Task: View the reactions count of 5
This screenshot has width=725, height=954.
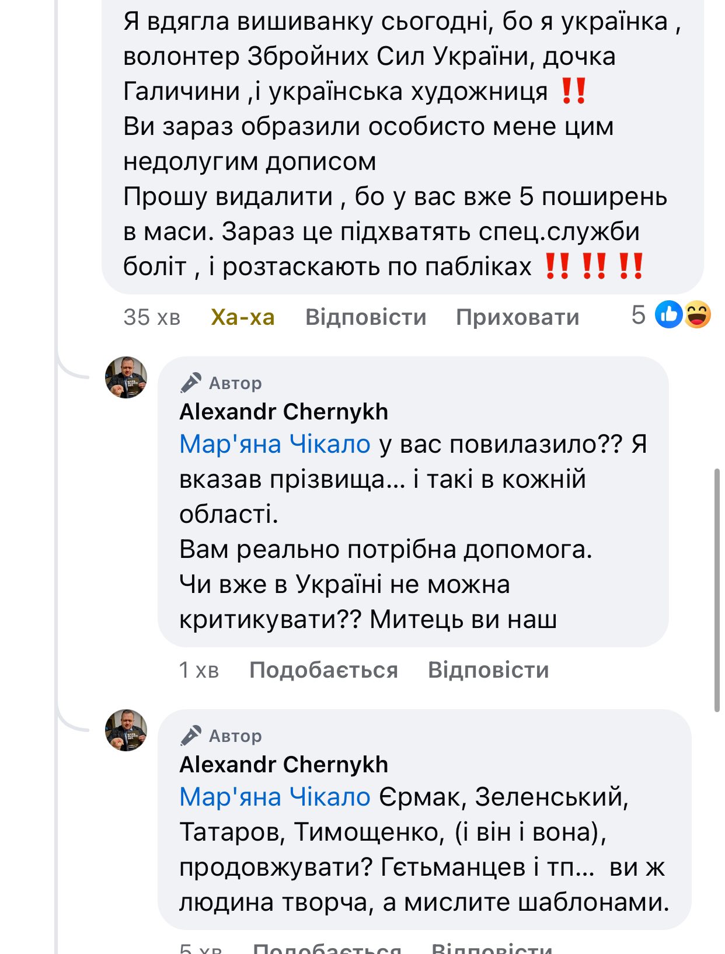Action: pos(639,315)
